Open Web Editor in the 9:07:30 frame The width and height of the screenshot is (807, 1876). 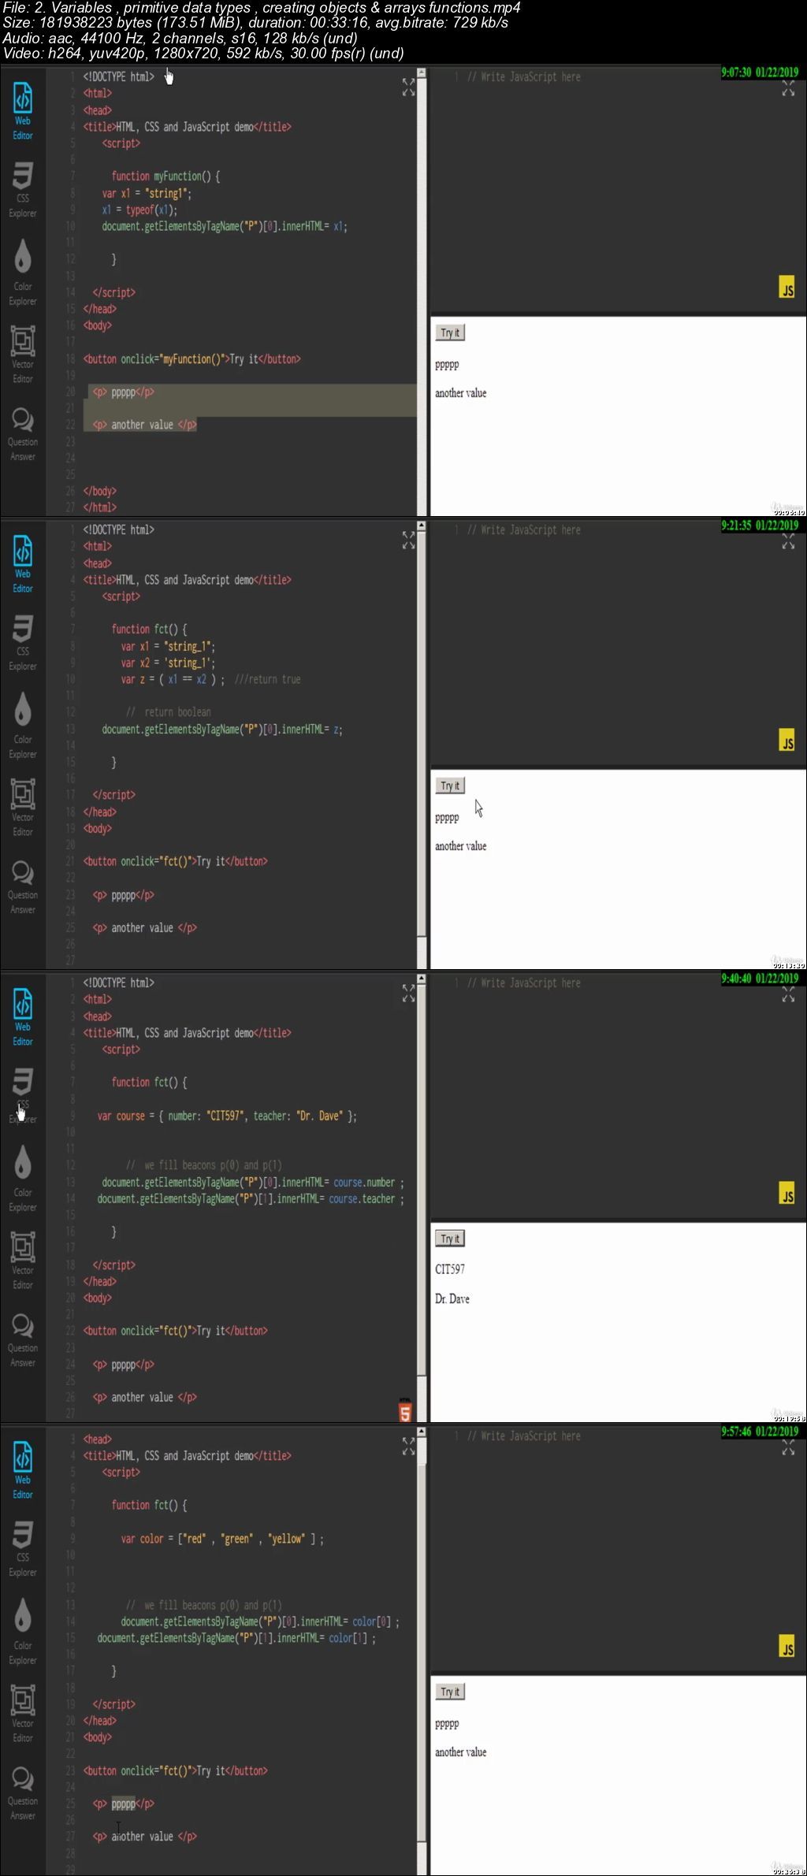coord(23,111)
